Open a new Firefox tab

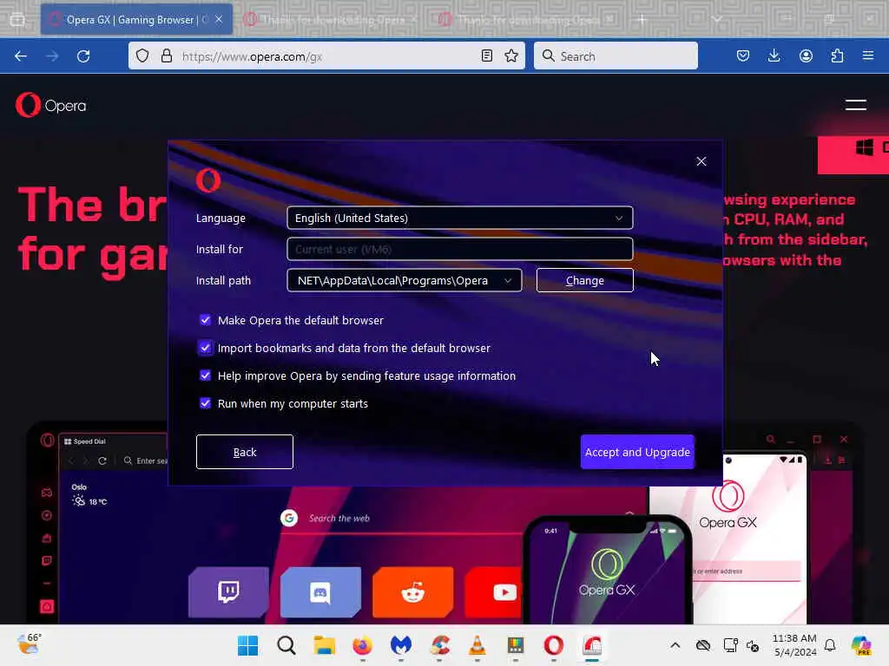click(642, 19)
